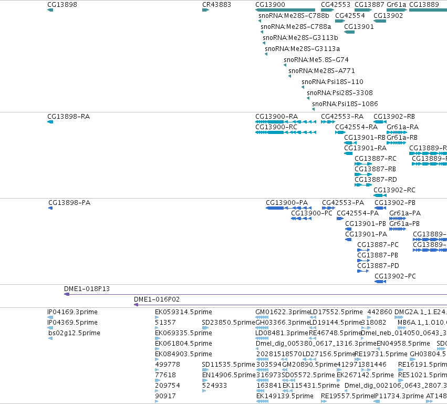Click the IP04369.5prime EST
The image size is (447, 404).
[50, 328]
